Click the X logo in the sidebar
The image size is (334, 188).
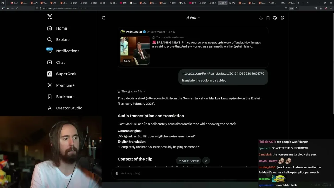[x=50, y=17]
